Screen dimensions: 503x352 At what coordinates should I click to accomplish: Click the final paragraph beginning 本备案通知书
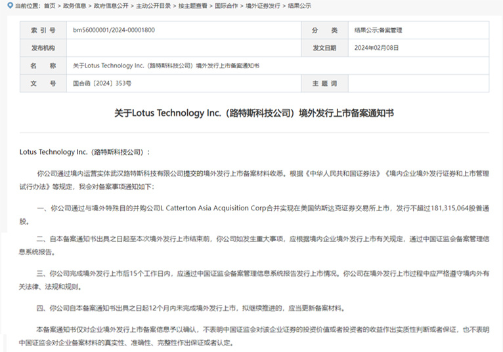[254, 336]
